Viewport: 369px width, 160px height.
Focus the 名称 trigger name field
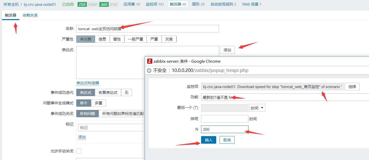pos(147,29)
